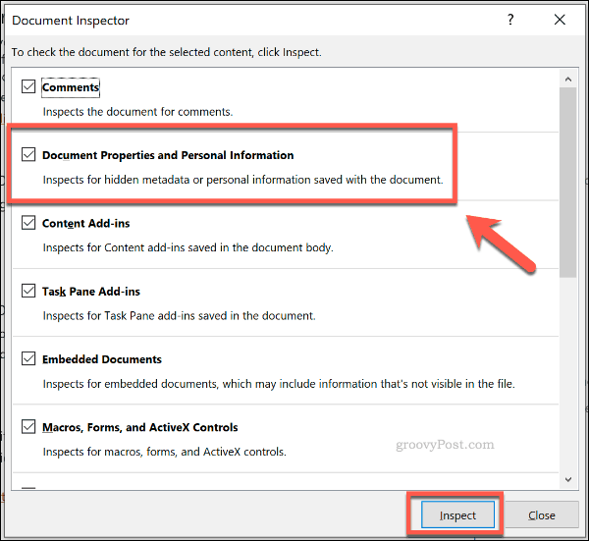
Task: Close the Document Inspector dialog with X
Action: (560, 20)
